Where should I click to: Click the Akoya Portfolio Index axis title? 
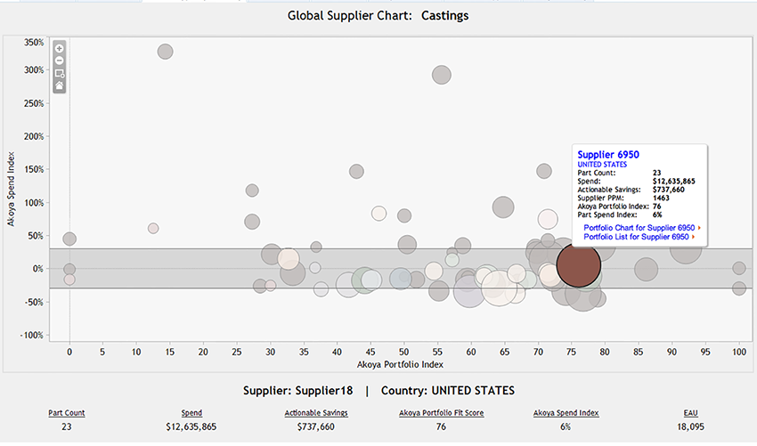click(x=400, y=364)
